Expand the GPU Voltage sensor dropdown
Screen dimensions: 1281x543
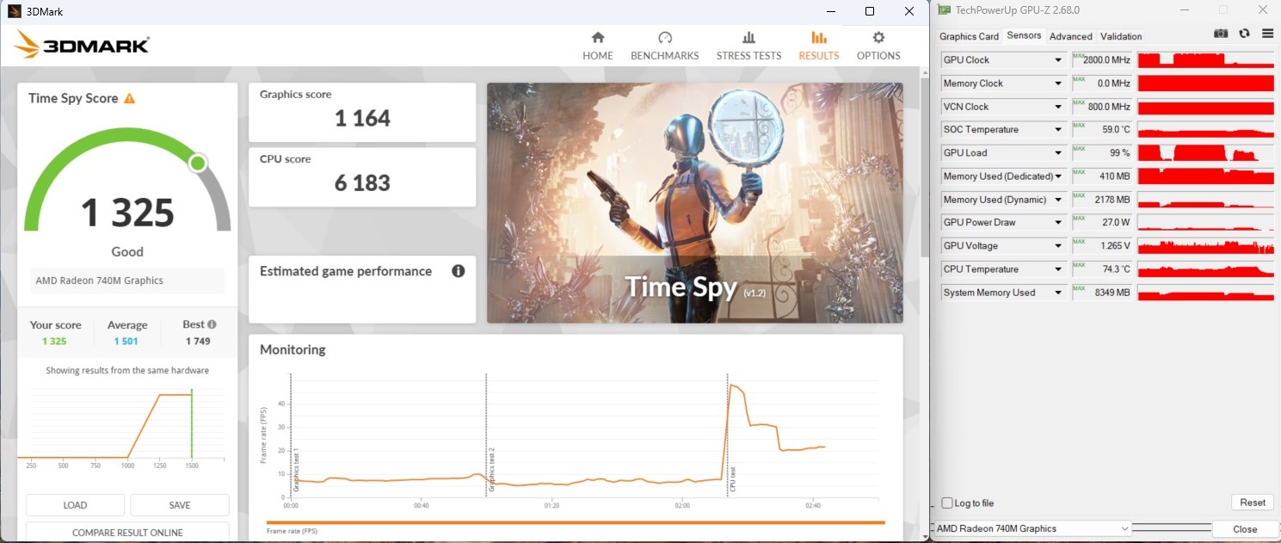[x=1059, y=246]
